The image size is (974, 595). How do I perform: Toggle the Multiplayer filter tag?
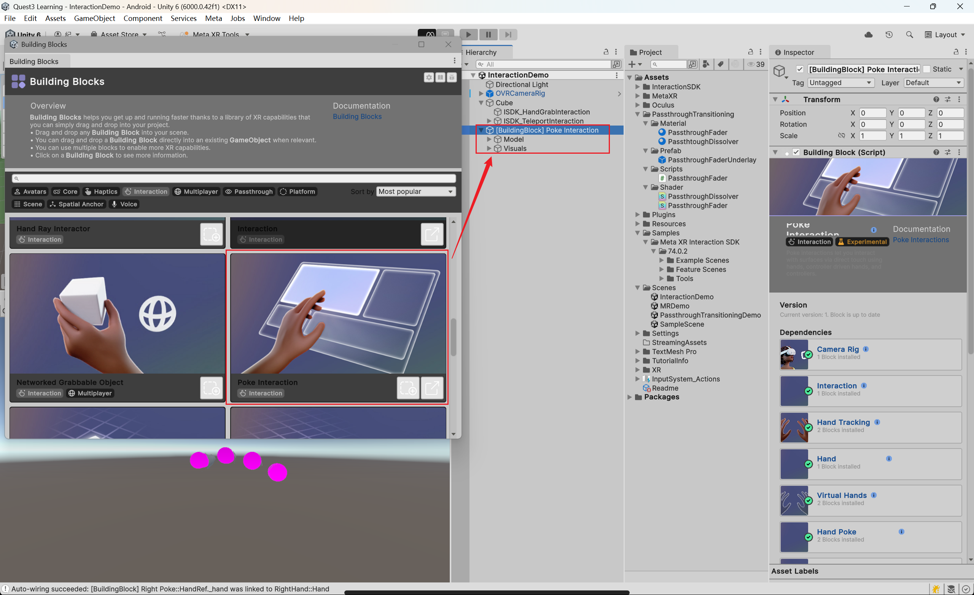click(x=196, y=192)
